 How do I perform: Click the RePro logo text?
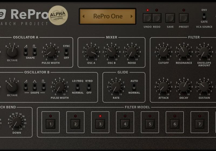click(x=29, y=14)
